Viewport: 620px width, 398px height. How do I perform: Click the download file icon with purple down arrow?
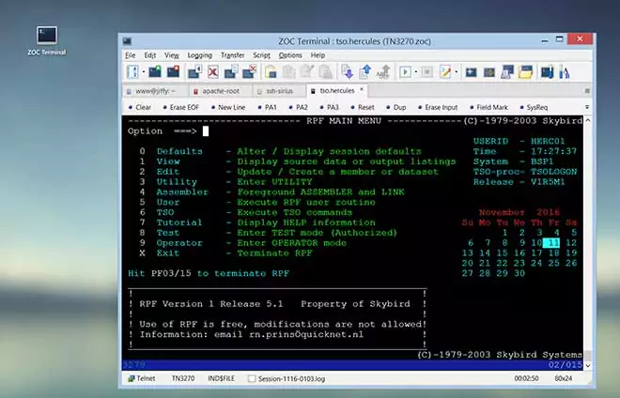[347, 71]
